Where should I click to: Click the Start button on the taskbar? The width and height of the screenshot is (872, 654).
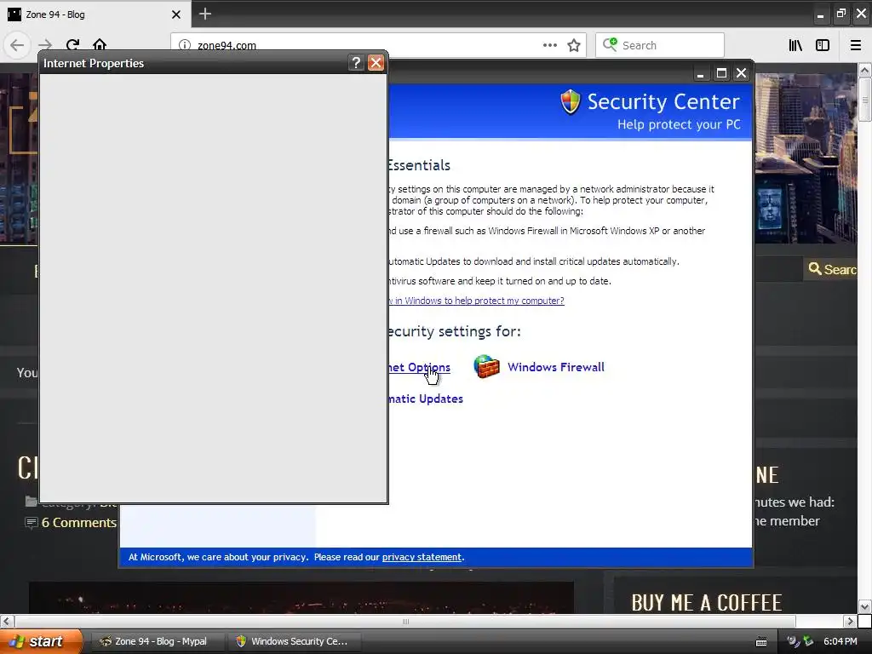click(x=41, y=641)
